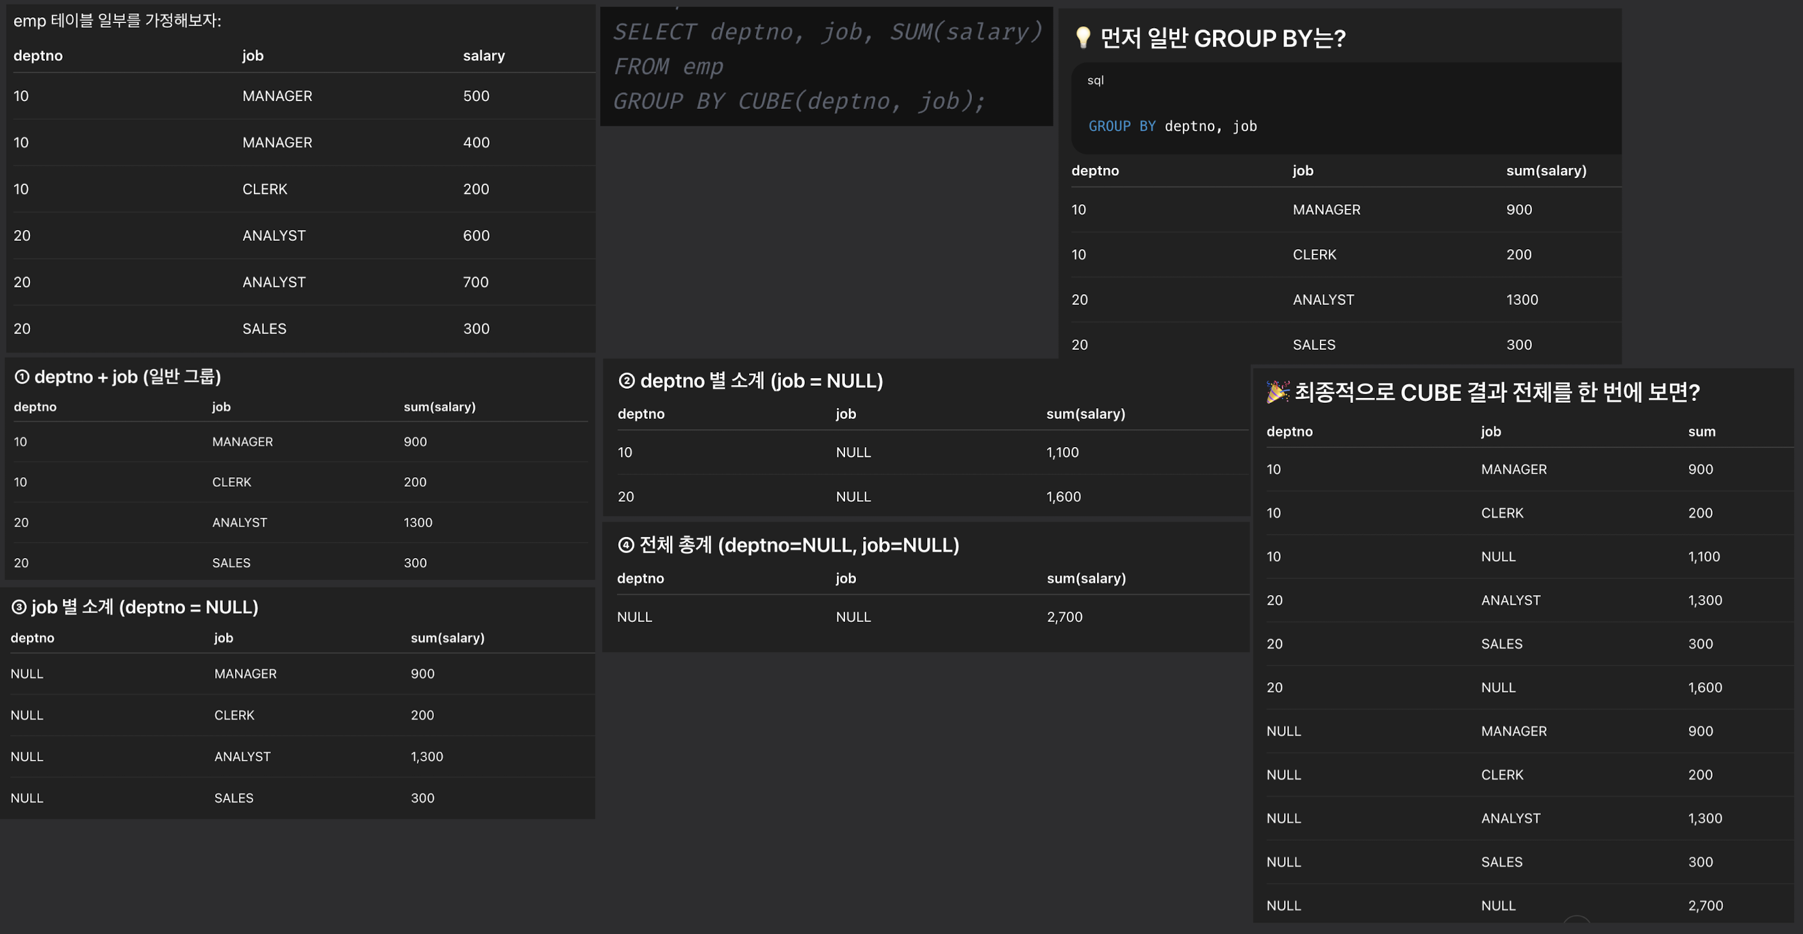Click the circled 3 before job 별 소계
This screenshot has height=934, width=1803.
[19, 607]
